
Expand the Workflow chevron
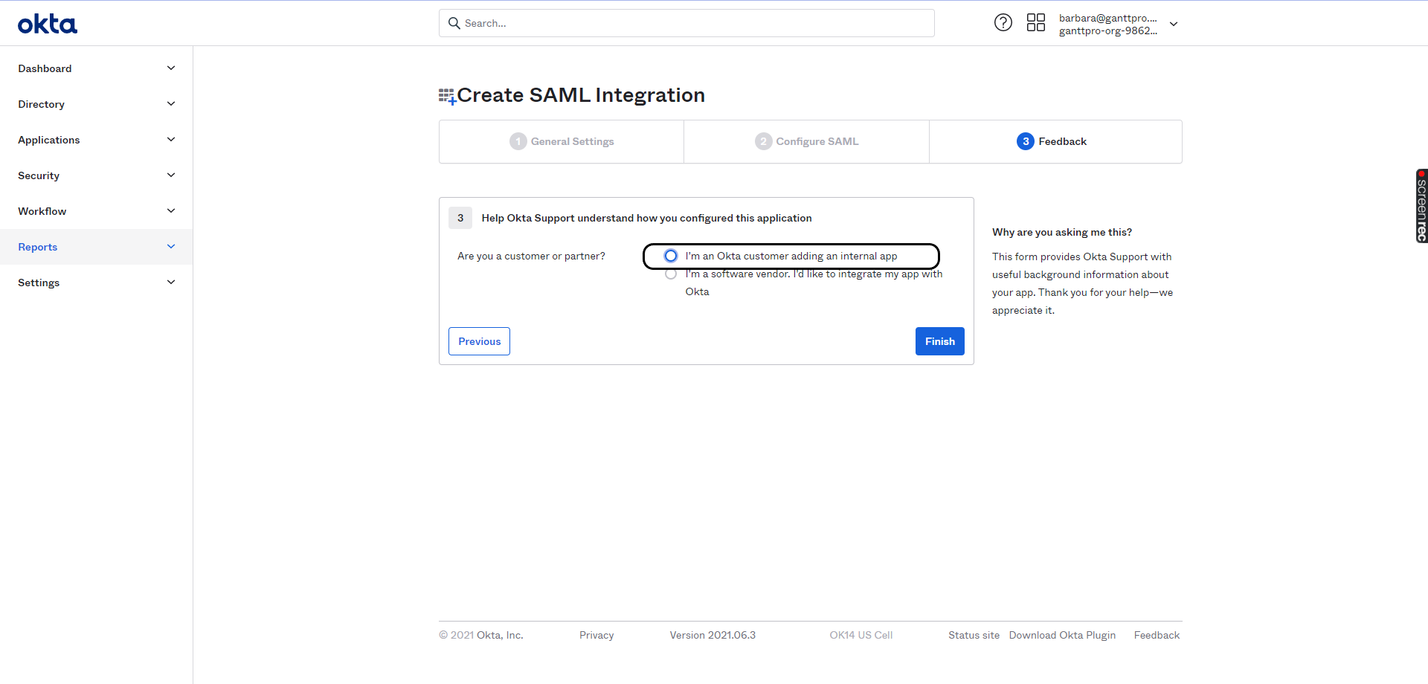pyautogui.click(x=171, y=211)
